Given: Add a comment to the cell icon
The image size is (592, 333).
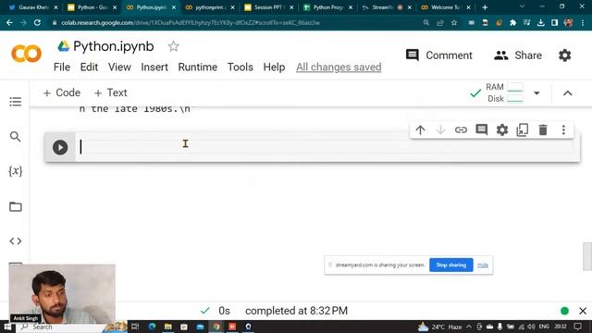Looking at the screenshot, I should [481, 129].
